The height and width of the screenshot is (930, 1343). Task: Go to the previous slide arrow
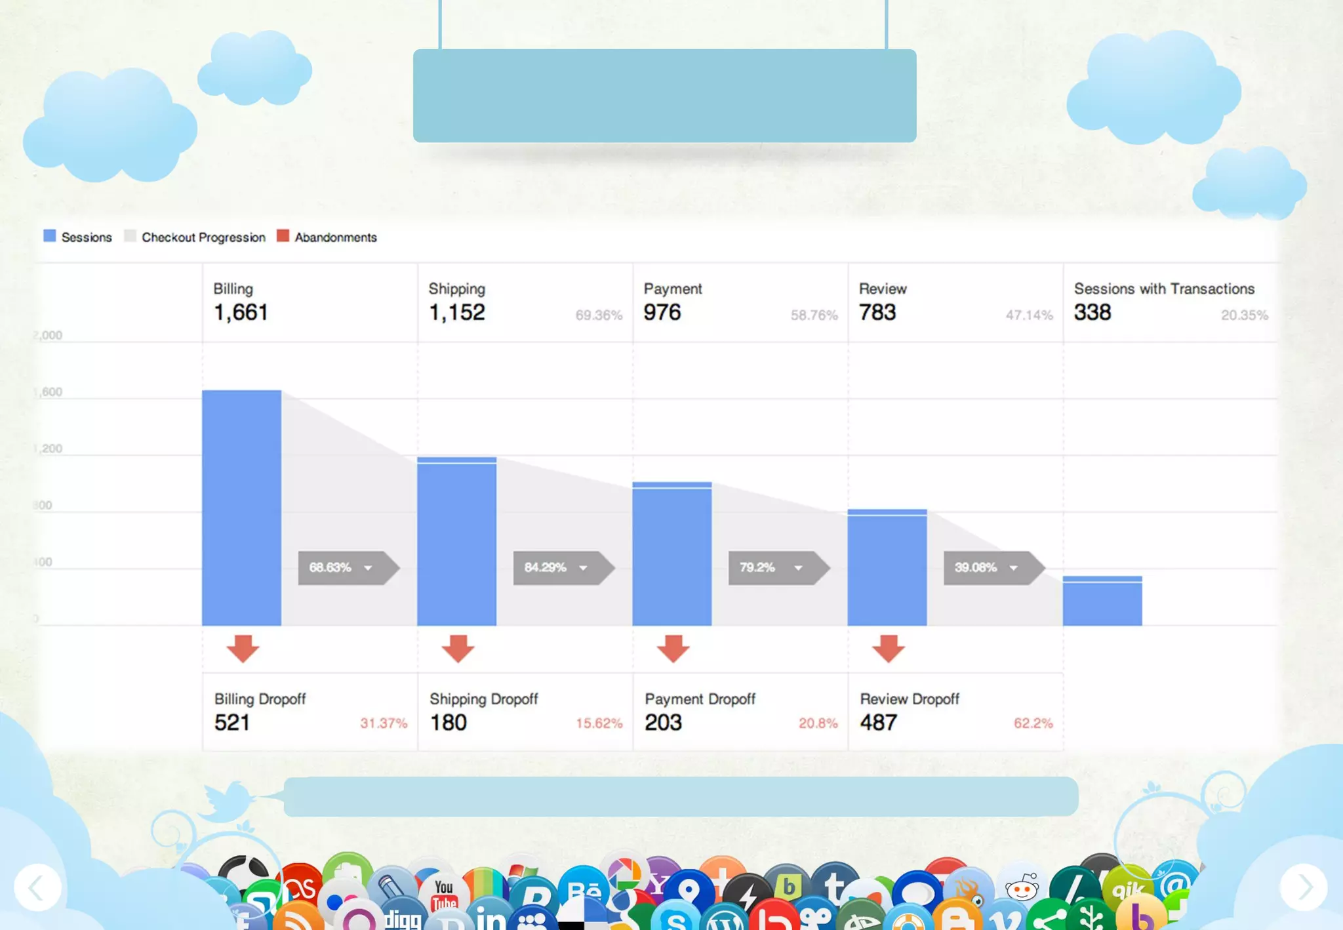click(38, 887)
